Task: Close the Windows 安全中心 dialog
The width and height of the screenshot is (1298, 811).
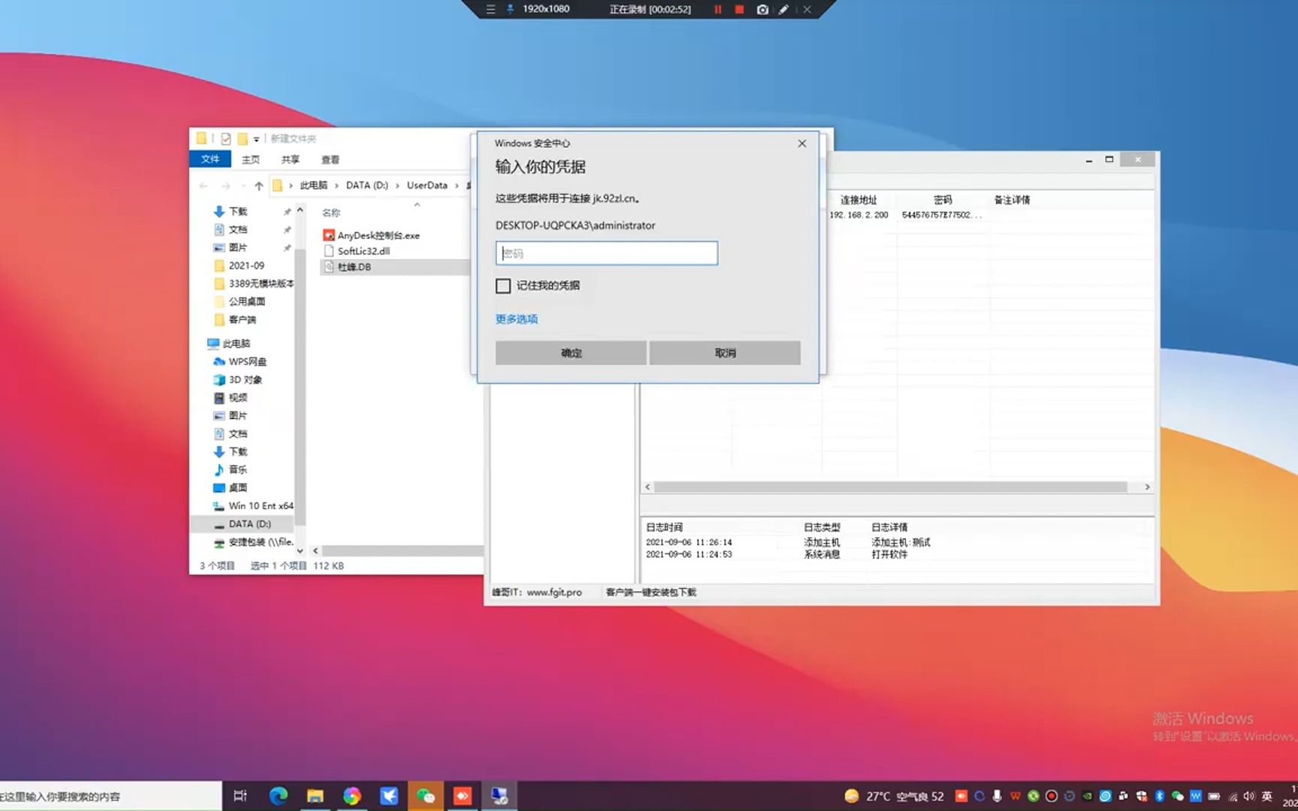Action: pyautogui.click(x=801, y=143)
